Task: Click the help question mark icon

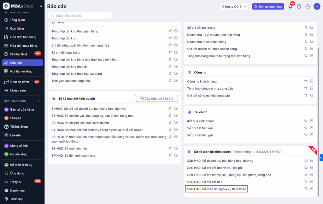Action: (x=299, y=7)
